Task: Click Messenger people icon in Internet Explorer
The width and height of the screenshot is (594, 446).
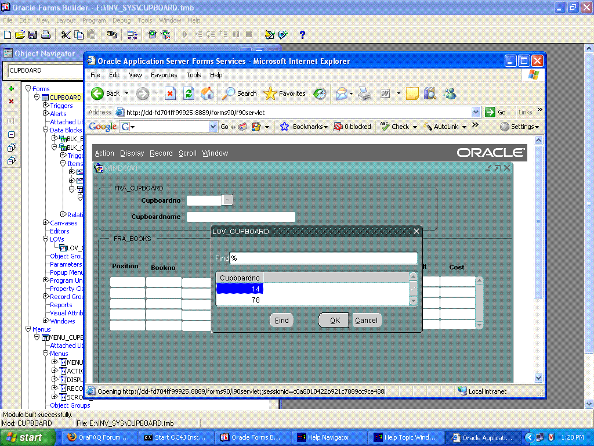Action: point(450,93)
